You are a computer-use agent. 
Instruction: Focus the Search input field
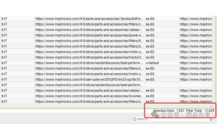(173, 119)
